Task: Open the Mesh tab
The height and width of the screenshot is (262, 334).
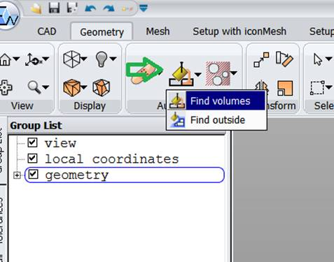Action: (158, 31)
